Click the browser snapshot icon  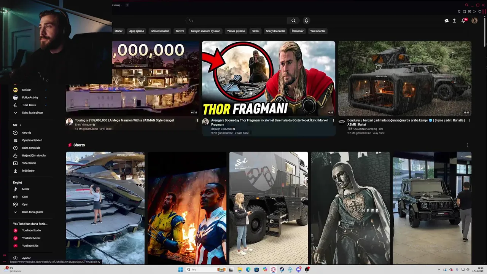click(465, 11)
